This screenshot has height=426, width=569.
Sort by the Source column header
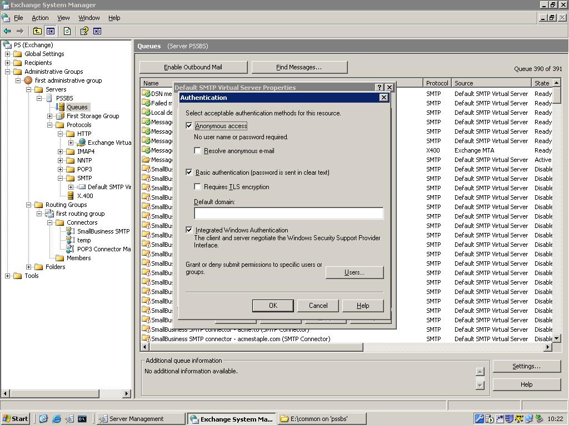coord(491,83)
